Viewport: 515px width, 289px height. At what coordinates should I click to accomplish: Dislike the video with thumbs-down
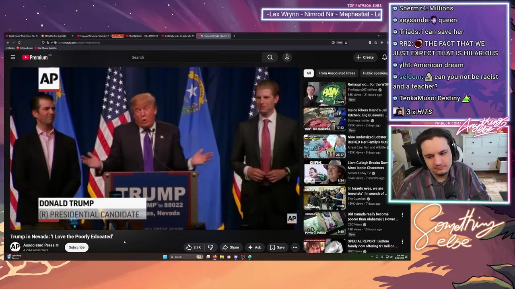pyautogui.click(x=210, y=247)
